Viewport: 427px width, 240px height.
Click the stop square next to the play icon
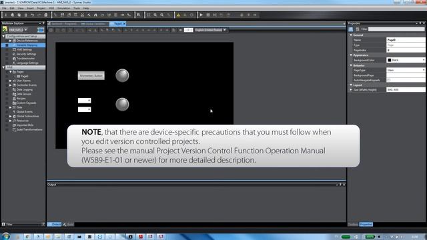(208, 15)
